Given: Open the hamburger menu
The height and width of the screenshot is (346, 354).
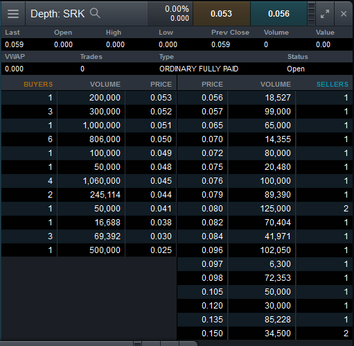Looking at the screenshot, I should coord(13,14).
